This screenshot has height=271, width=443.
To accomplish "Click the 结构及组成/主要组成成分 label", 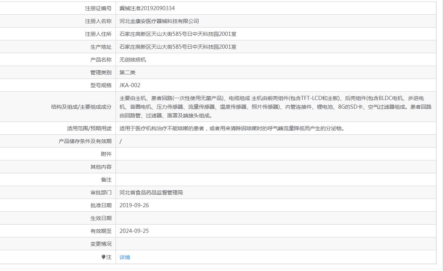I will click(81, 107).
